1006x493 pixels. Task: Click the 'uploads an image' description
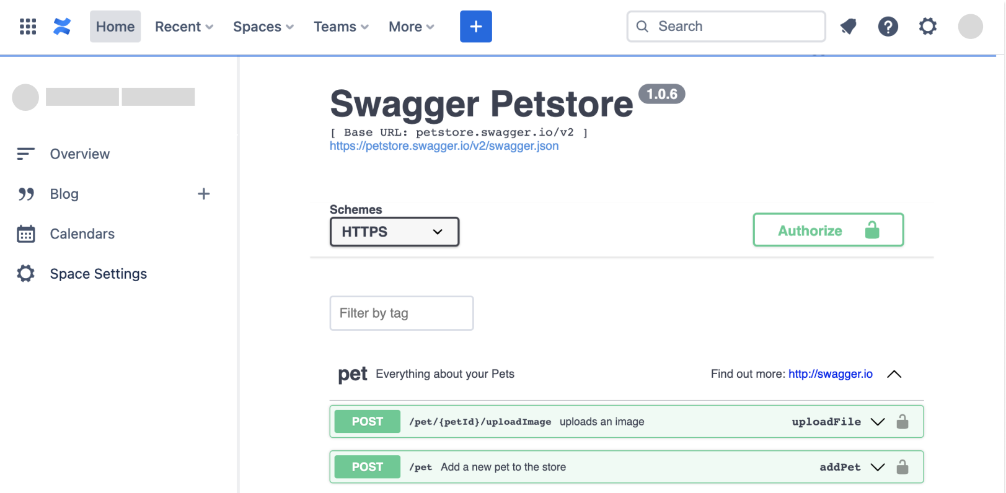pos(602,422)
